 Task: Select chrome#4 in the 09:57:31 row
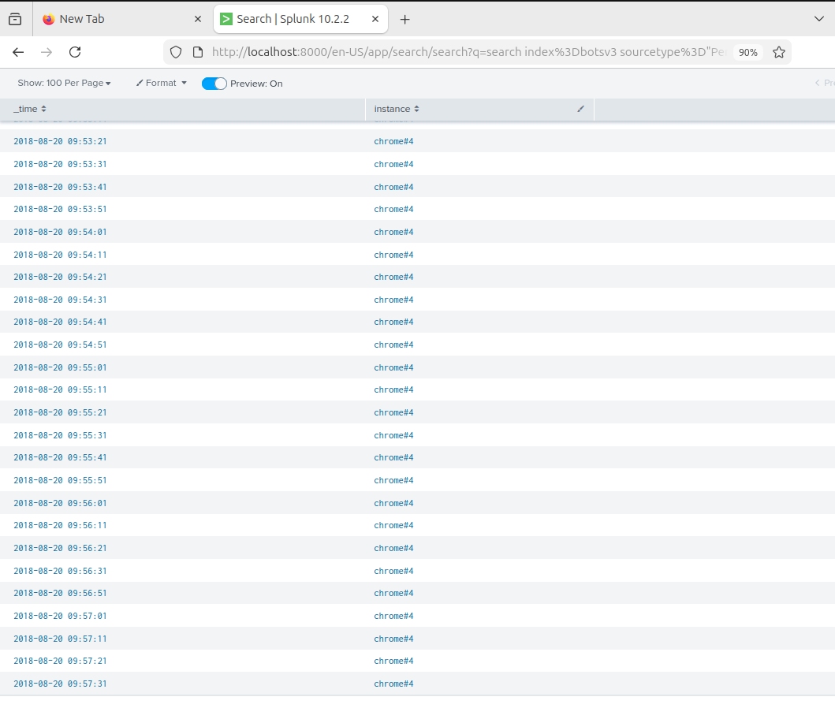click(x=393, y=684)
